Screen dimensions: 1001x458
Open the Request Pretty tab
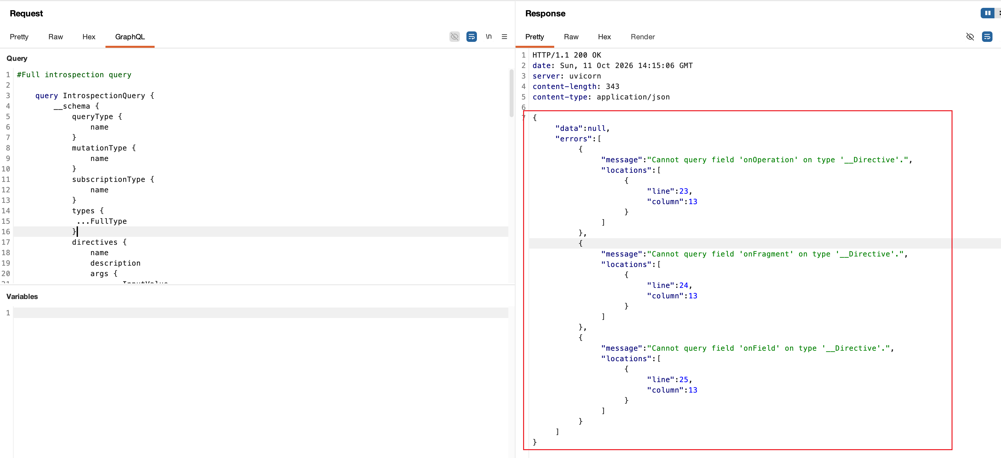(x=19, y=37)
